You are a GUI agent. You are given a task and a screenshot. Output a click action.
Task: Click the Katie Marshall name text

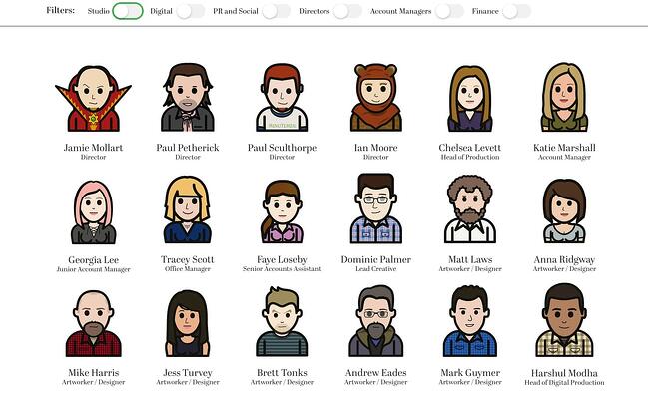coord(564,148)
